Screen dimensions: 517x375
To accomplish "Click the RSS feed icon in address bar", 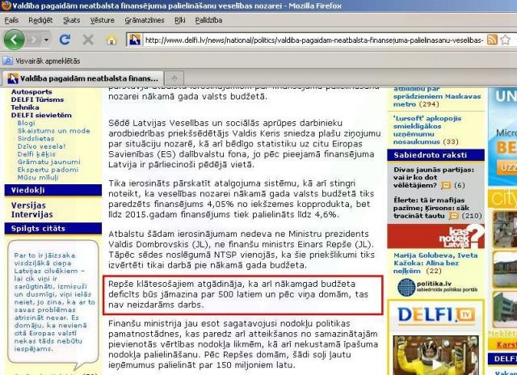I will click(x=492, y=39).
